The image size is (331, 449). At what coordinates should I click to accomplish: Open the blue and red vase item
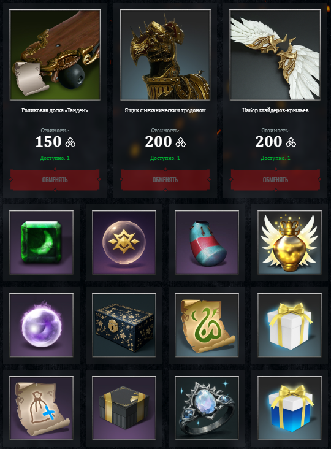click(x=207, y=242)
